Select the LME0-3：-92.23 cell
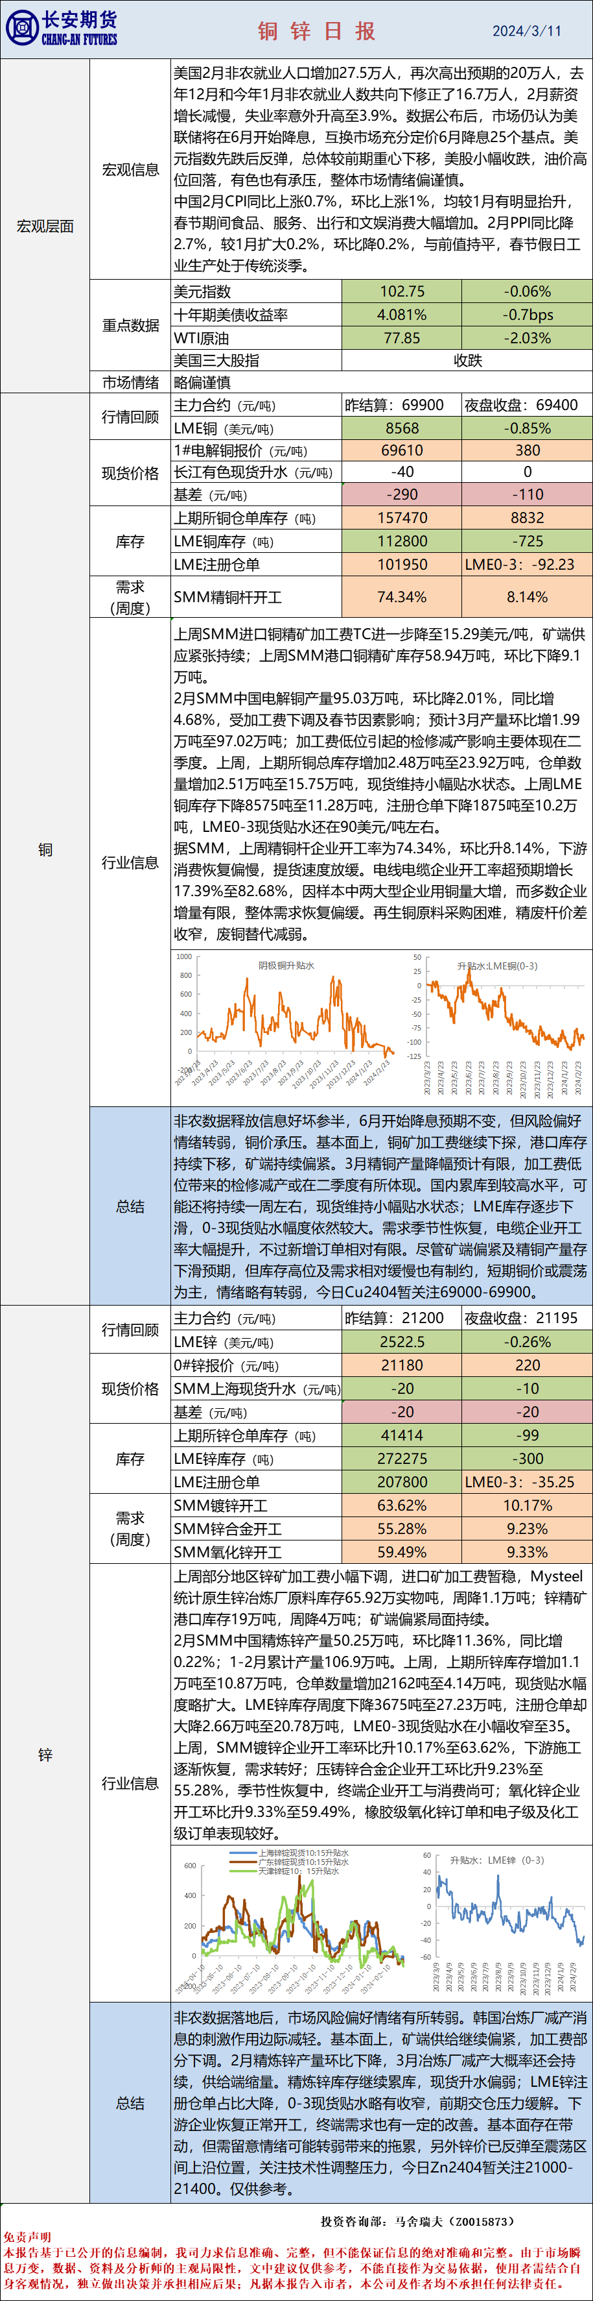This screenshot has width=593, height=2301. [x=527, y=565]
